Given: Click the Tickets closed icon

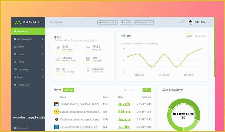Looking at the screenshot, I should (x=58, y=70).
